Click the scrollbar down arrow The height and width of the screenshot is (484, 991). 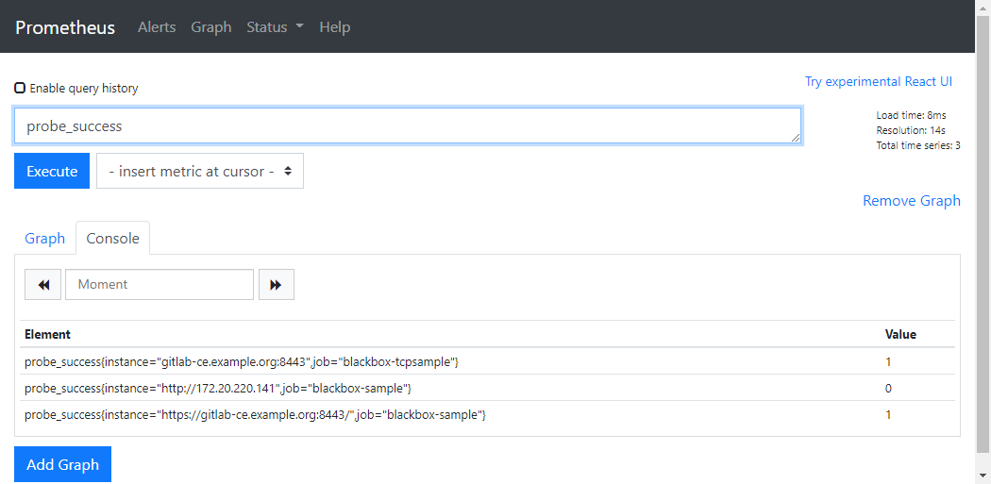tap(983, 476)
